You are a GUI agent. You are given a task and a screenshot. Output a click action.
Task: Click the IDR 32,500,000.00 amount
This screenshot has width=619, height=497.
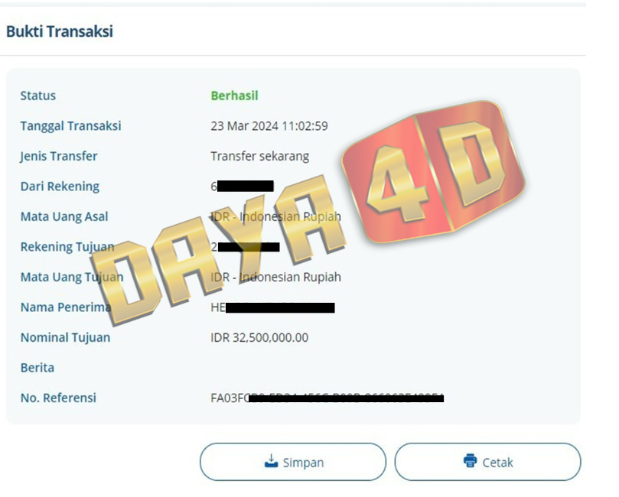[x=259, y=338]
